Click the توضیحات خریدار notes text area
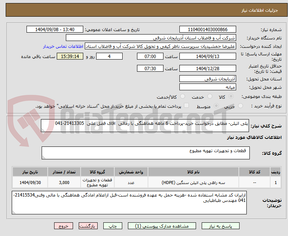 click(x=129, y=203)
